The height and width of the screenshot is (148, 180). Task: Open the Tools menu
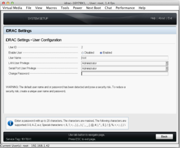coord(65,8)
